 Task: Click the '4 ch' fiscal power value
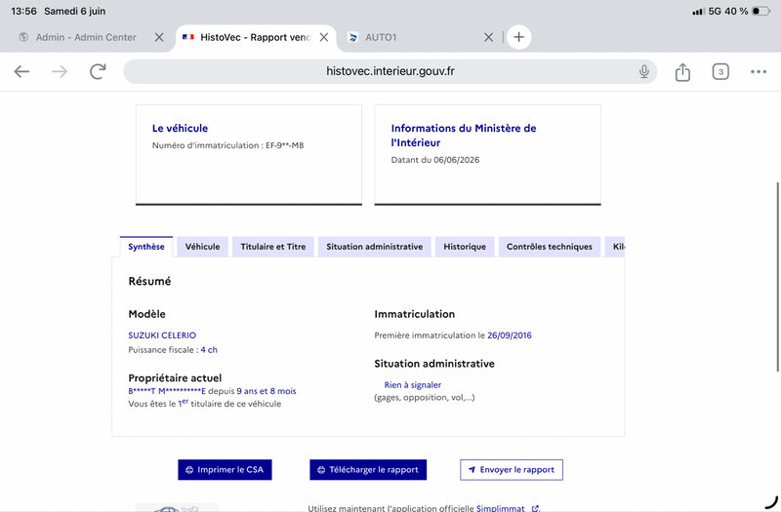point(209,350)
